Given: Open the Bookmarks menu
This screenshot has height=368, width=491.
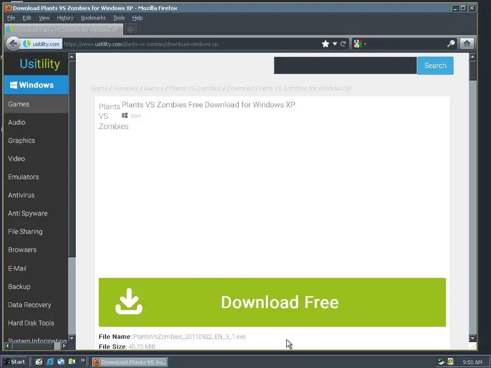Looking at the screenshot, I should pos(94,18).
